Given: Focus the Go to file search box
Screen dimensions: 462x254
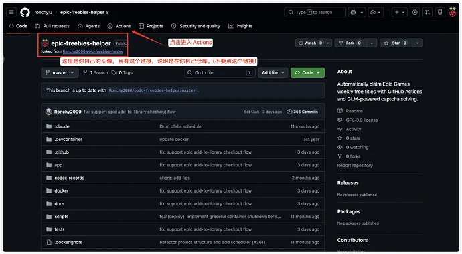Looking at the screenshot, I should (220, 73).
